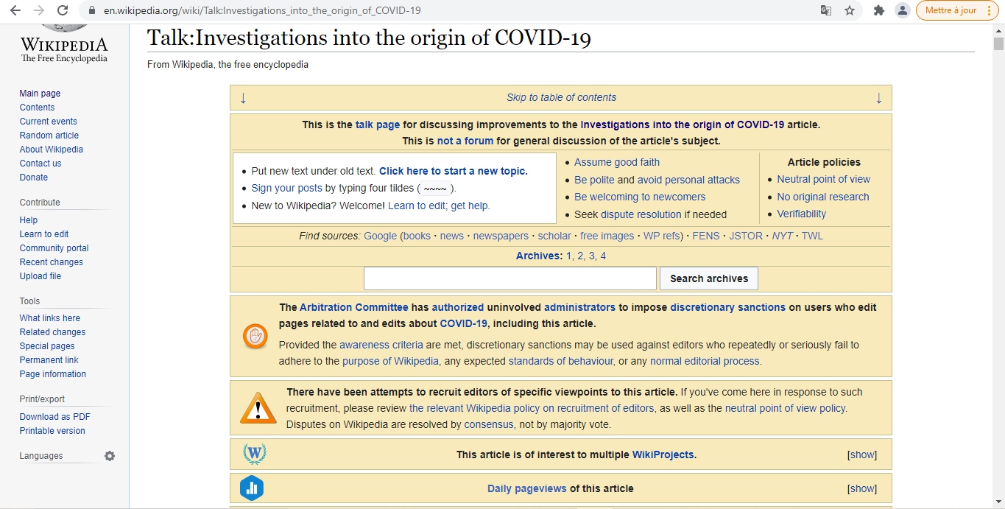Bookmark this page with the star icon

tap(850, 11)
